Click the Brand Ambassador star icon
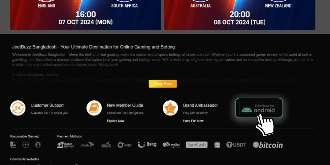 coord(170,108)
